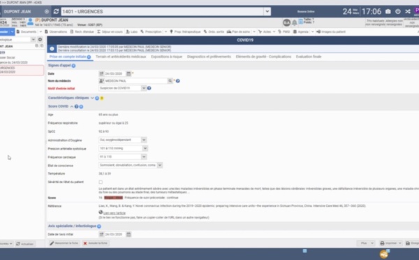This screenshot has height=260, width=419.
Task: Click the refresh icon beside the 1401 - URGENCES field
Action: pyautogui.click(x=56, y=11)
